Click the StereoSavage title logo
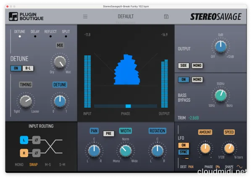The height and width of the screenshot is (179, 252). coord(216,16)
